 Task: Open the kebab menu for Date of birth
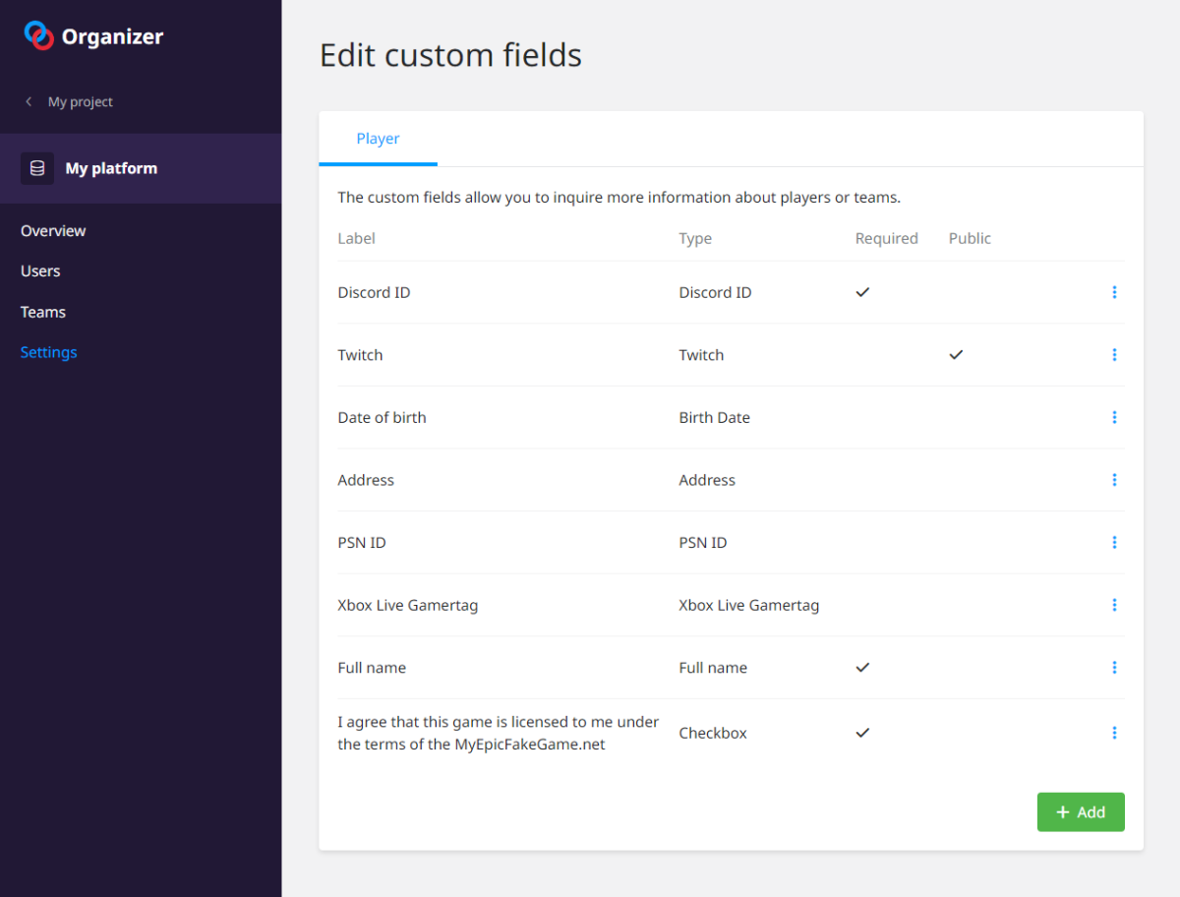(1114, 417)
